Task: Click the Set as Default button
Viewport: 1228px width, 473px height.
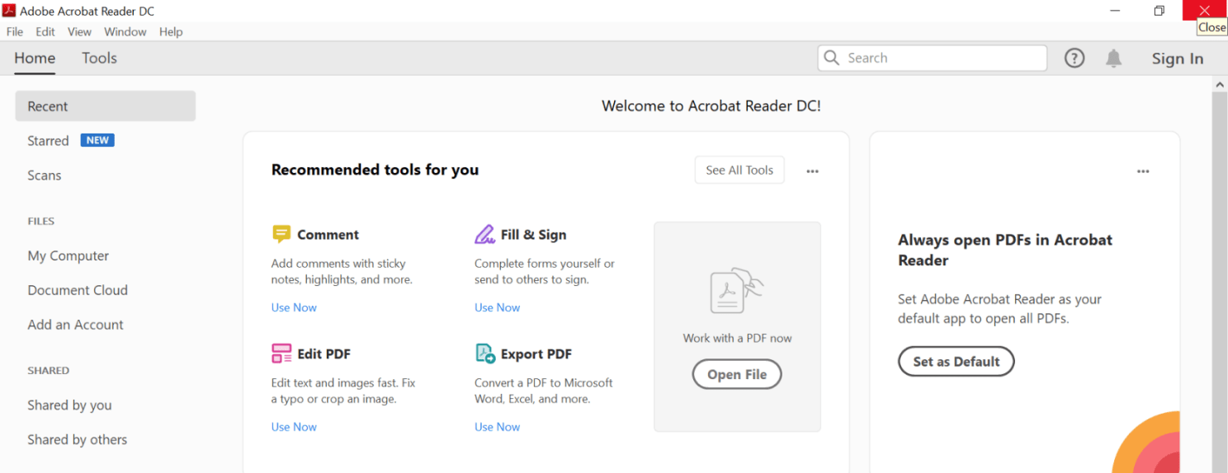Action: [x=956, y=362]
